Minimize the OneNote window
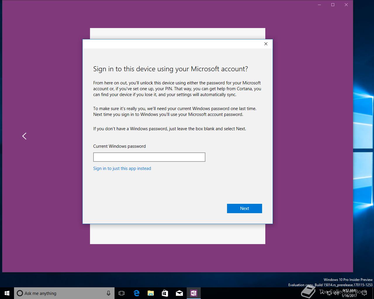Image resolution: width=374 pixels, height=299 pixels. click(319, 5)
